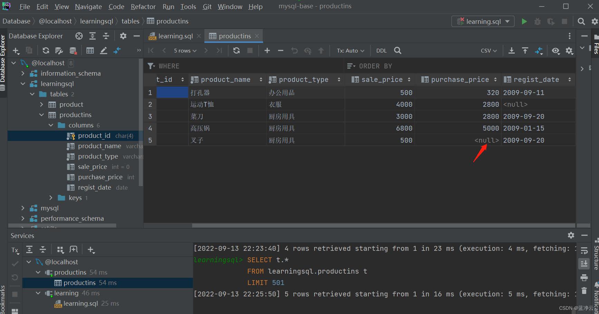Submit changes with the up arrow icon

point(321,50)
